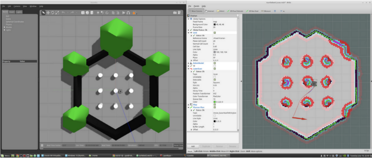Screen dimensions: 372x159
Task: Collapse the LaserScan display item
Action: pyautogui.click(x=189, y=69)
